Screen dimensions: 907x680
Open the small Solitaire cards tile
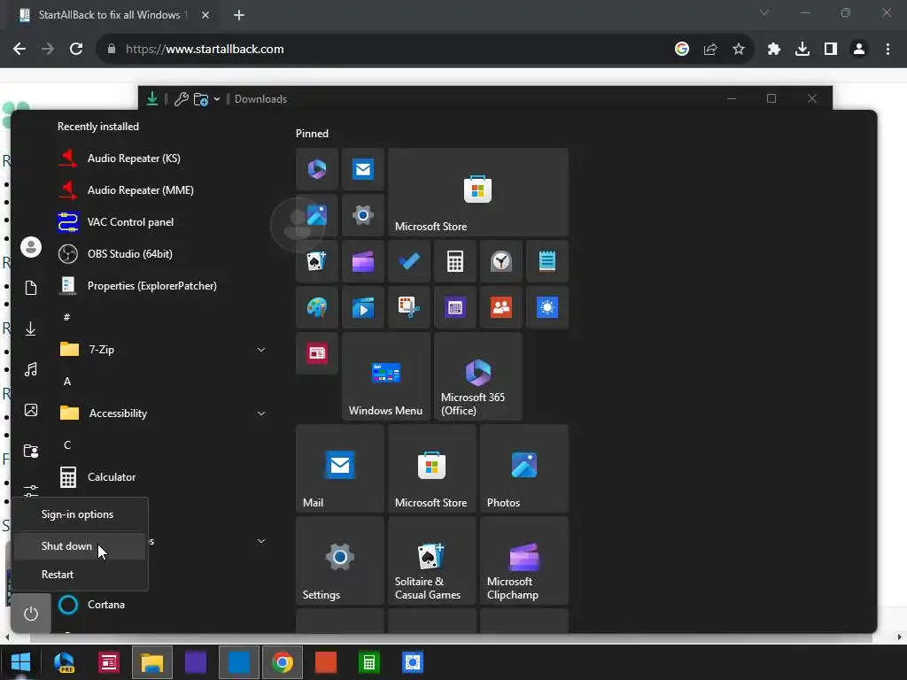tap(317, 261)
